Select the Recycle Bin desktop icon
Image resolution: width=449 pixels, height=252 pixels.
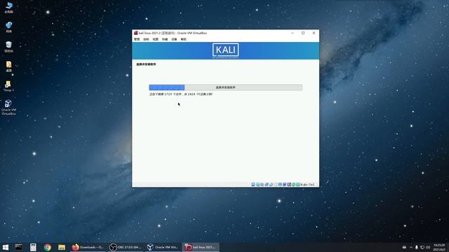coord(9,47)
